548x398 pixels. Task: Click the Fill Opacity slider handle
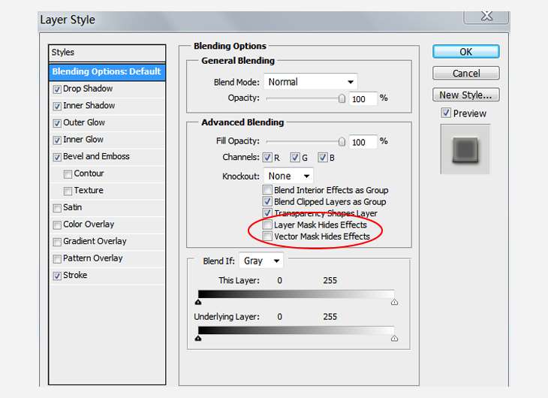pos(342,142)
